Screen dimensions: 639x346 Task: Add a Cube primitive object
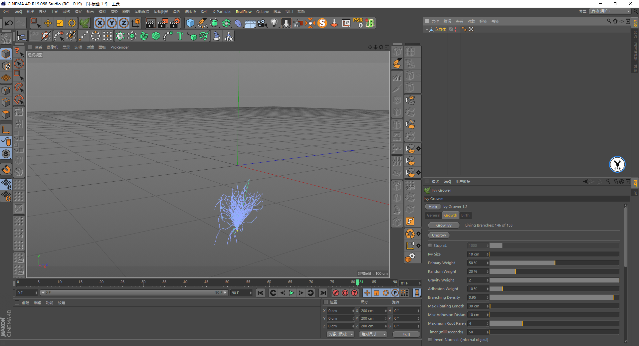pyautogui.click(x=190, y=23)
